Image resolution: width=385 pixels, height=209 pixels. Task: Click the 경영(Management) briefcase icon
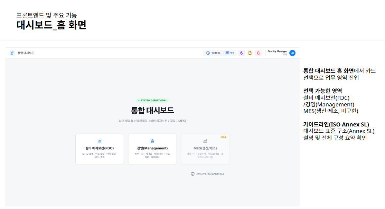(x=152, y=141)
